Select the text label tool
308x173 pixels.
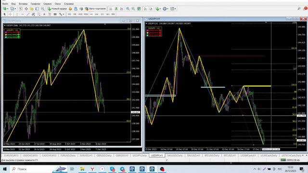point(50,14)
